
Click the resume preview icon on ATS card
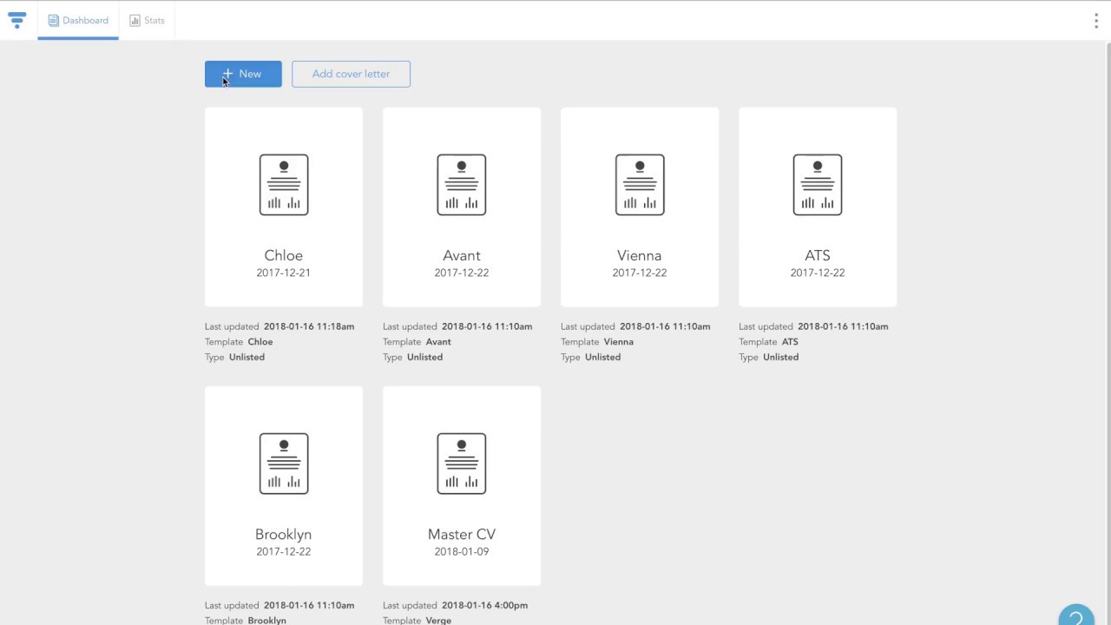pyautogui.click(x=817, y=184)
